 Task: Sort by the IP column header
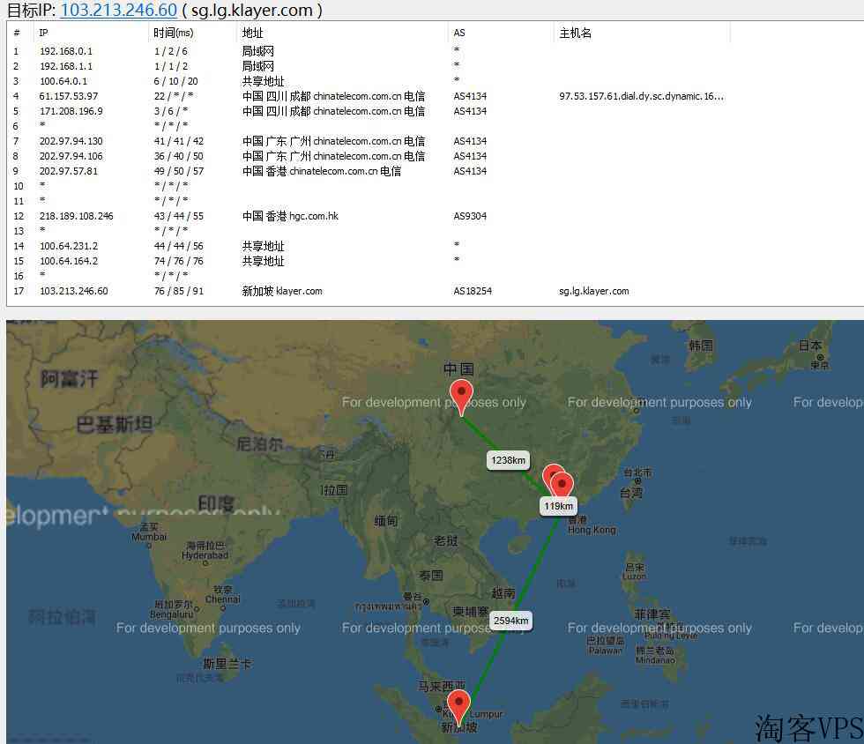click(44, 33)
